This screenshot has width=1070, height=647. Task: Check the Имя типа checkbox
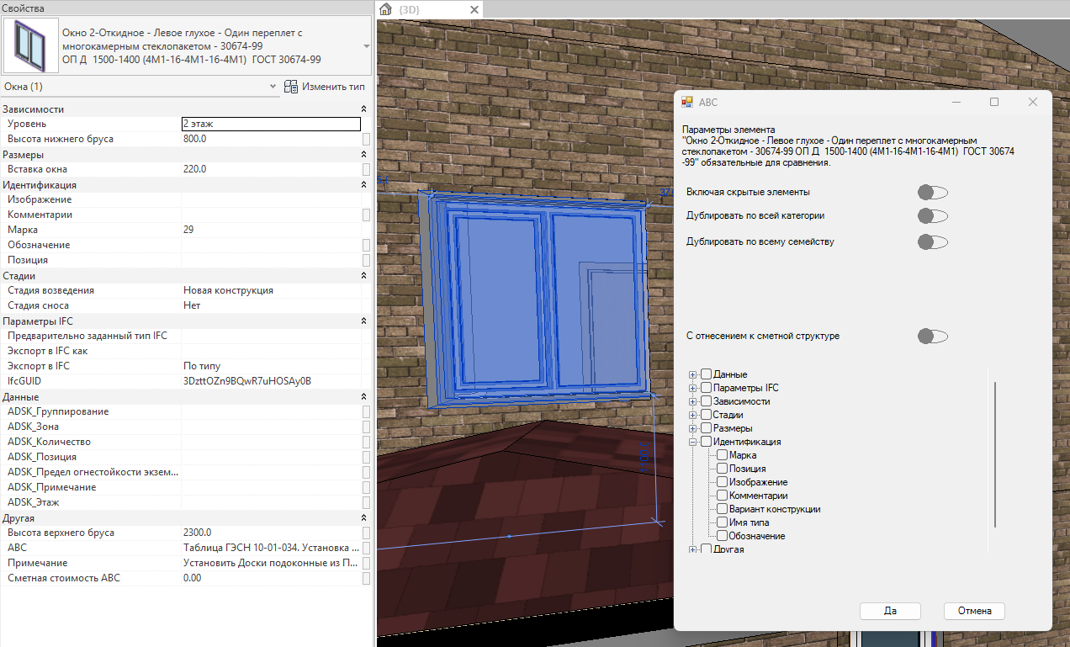click(x=723, y=522)
